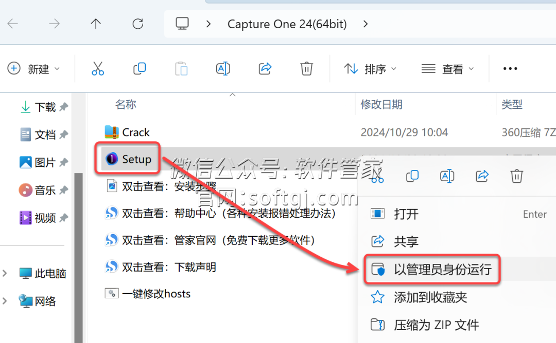Select 双击查看：管家官网 shortcut
Viewport: 556px width, 343px height.
(218, 240)
